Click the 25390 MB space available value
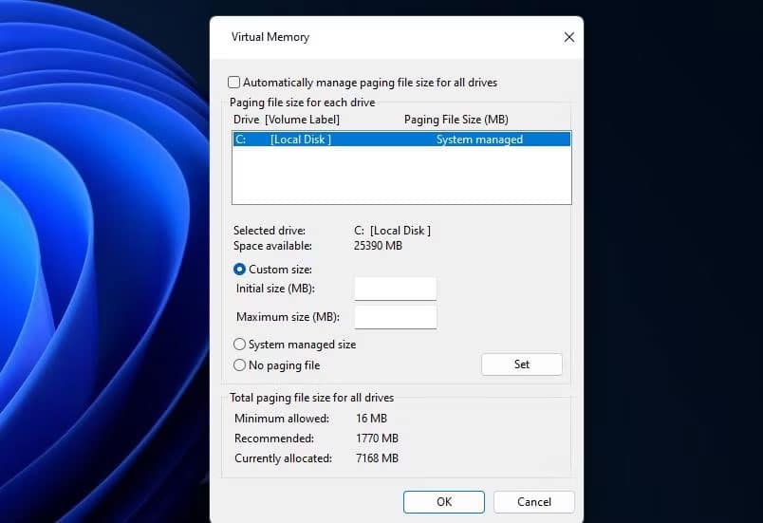Image resolution: width=763 pixels, height=523 pixels. 378,246
